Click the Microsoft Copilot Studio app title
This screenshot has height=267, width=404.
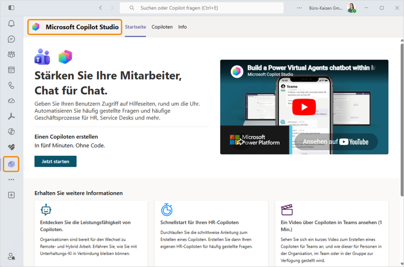point(82,27)
